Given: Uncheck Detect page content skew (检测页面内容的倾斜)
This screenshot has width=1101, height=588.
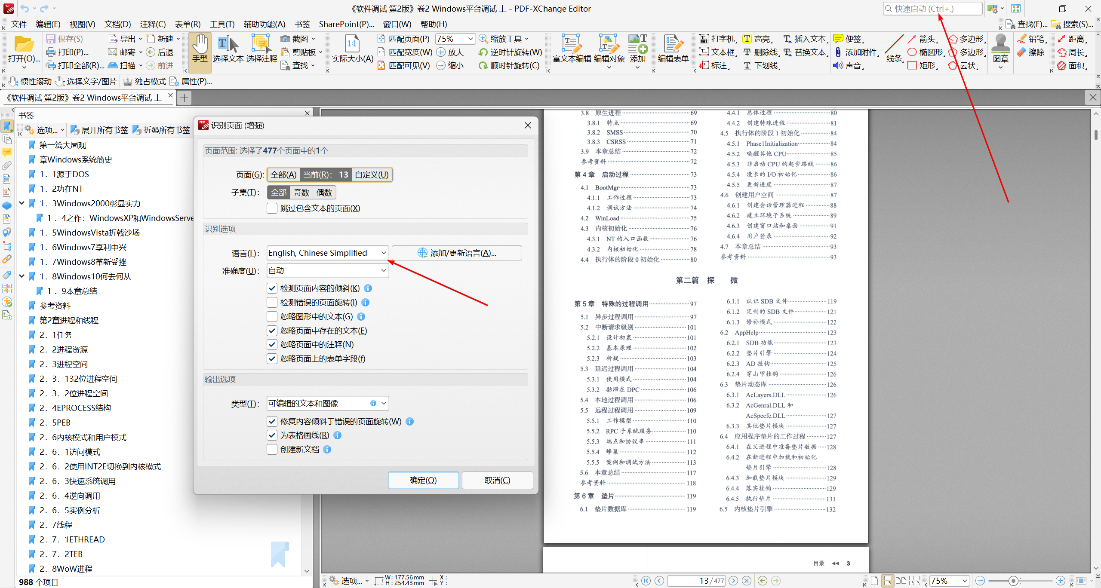Looking at the screenshot, I should (x=272, y=288).
